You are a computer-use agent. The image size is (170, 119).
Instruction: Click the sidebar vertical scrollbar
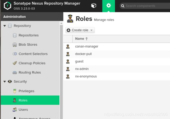point(61,71)
